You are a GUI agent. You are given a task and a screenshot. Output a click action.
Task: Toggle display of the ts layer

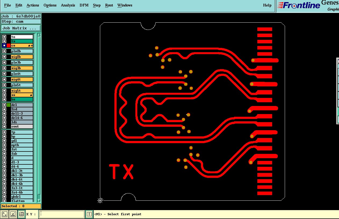click(4, 41)
